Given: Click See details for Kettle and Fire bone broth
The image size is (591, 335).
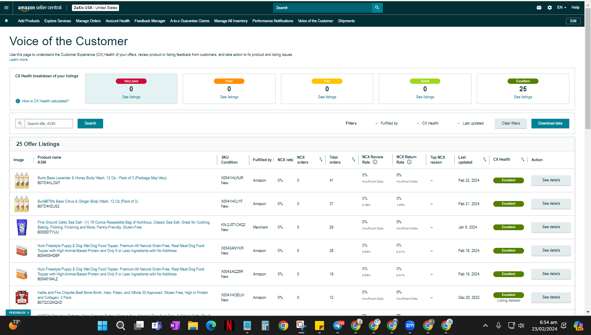Looking at the screenshot, I should pos(551,297).
